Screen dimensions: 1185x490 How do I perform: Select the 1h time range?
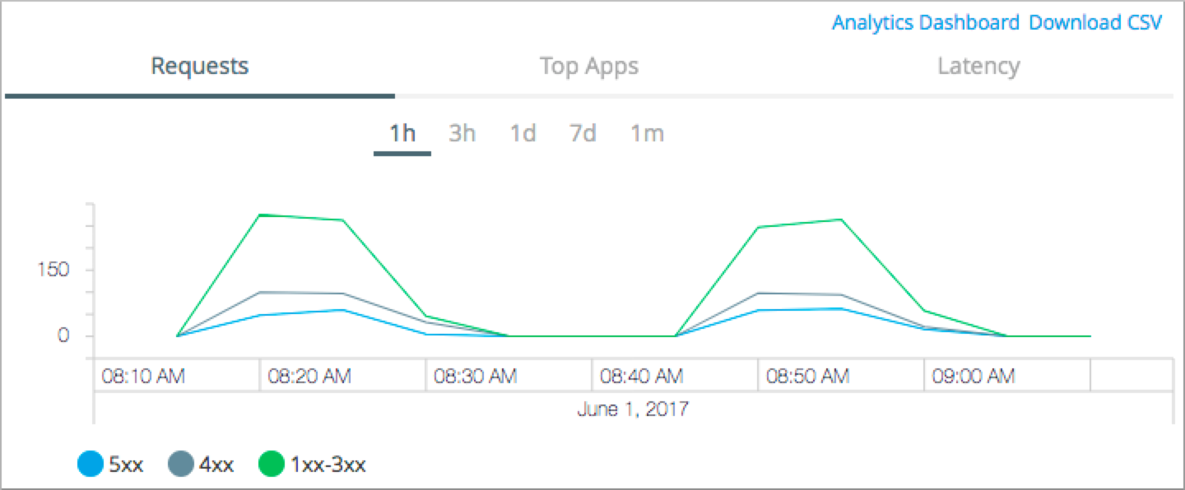(402, 133)
